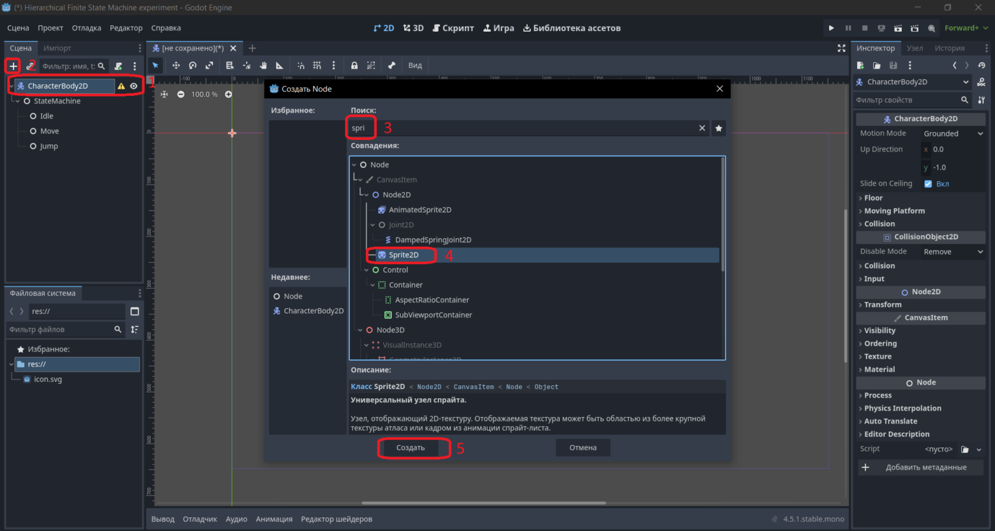Select the Move tool in viewport toolbar
Image resolution: width=995 pixels, height=531 pixels.
(x=176, y=65)
